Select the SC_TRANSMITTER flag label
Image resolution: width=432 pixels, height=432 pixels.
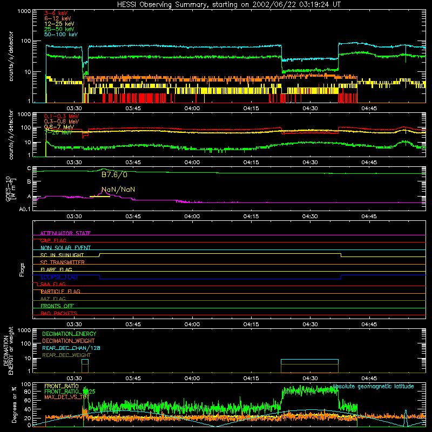pyautogui.click(x=62, y=262)
